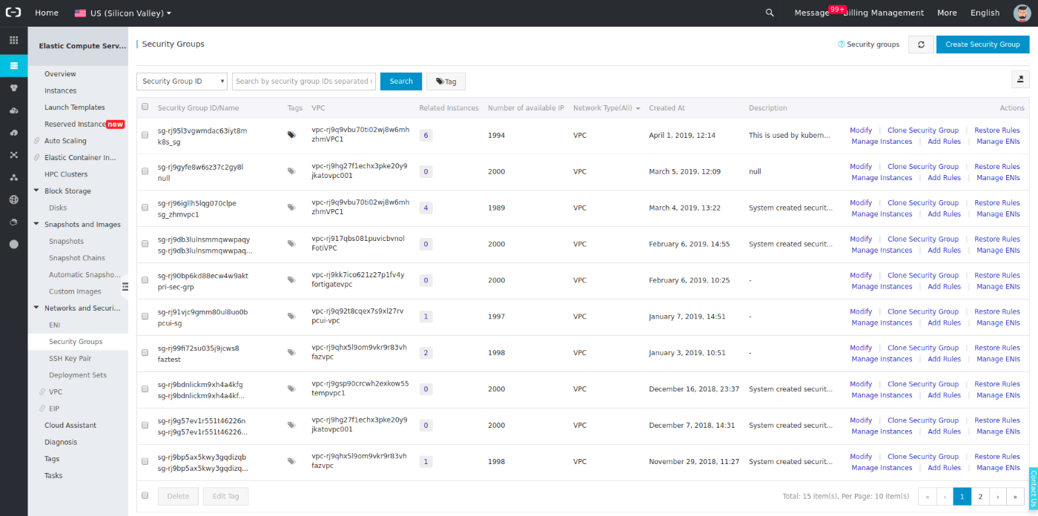
Task: Go to page 2 of results
Action: [980, 496]
